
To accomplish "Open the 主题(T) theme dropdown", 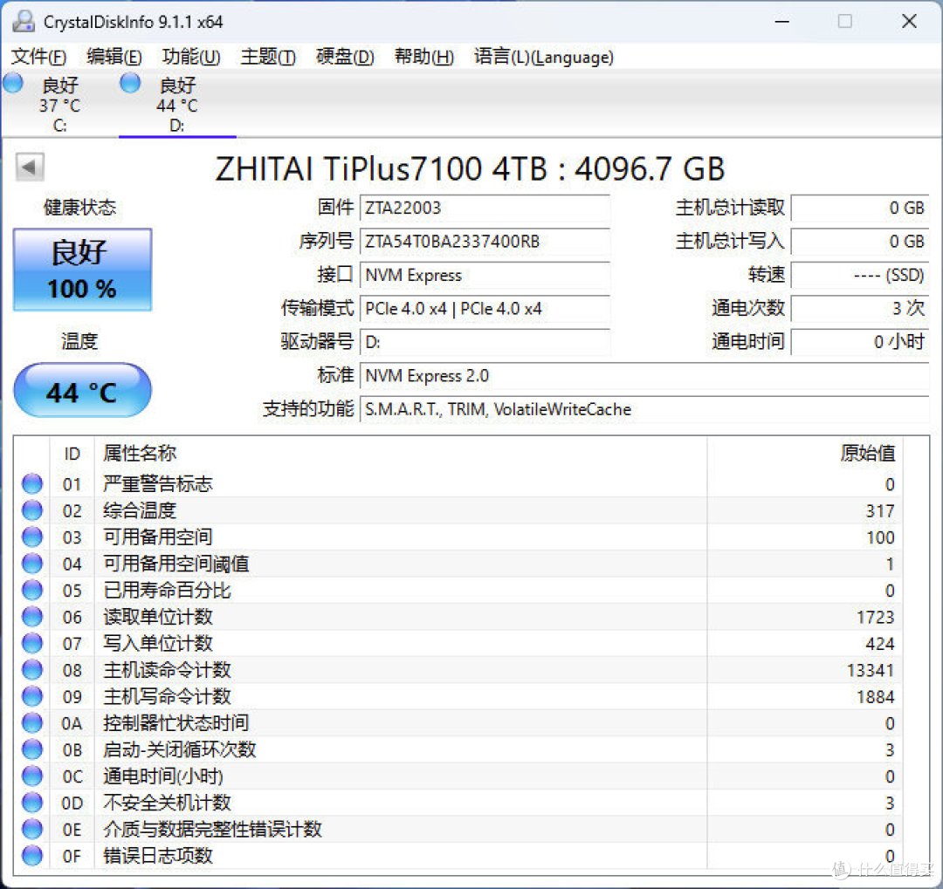I will tap(267, 57).
